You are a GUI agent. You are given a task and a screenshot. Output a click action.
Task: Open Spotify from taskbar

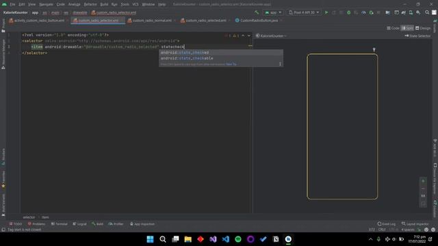coord(238,239)
